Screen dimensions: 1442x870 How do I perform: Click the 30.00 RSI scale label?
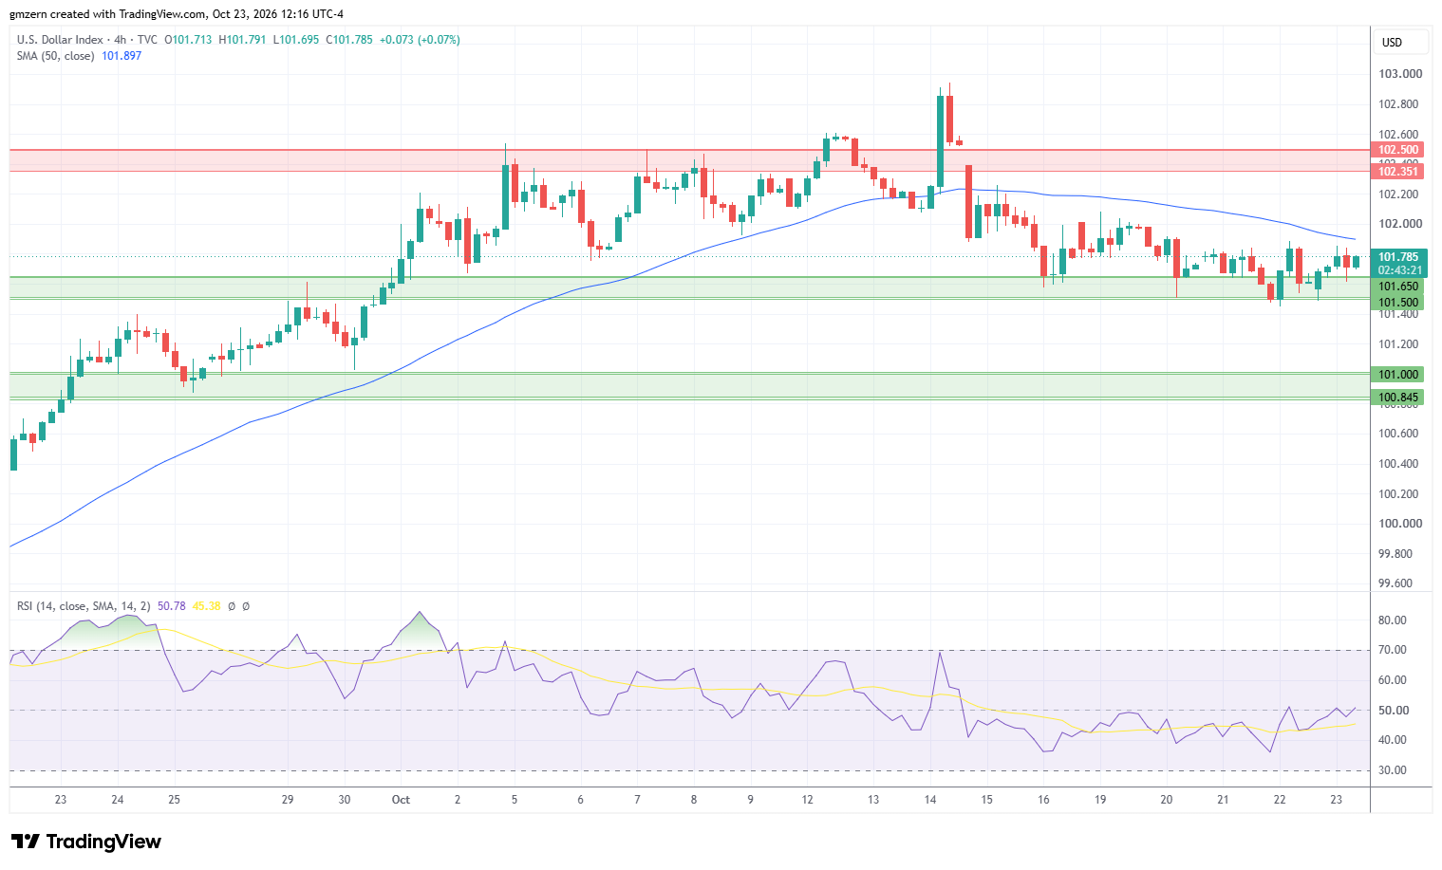(x=1393, y=770)
